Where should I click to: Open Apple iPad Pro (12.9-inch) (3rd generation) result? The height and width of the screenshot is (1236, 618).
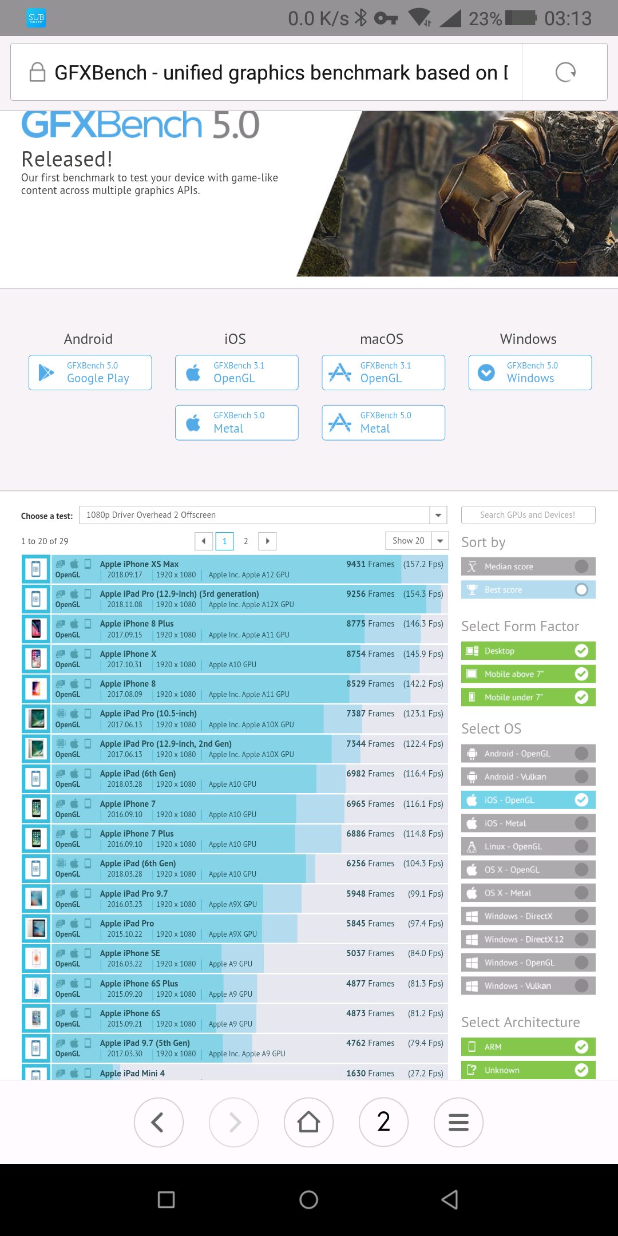(x=235, y=599)
